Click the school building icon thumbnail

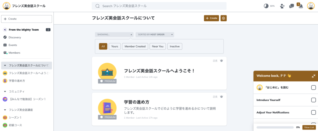coord(107,72)
